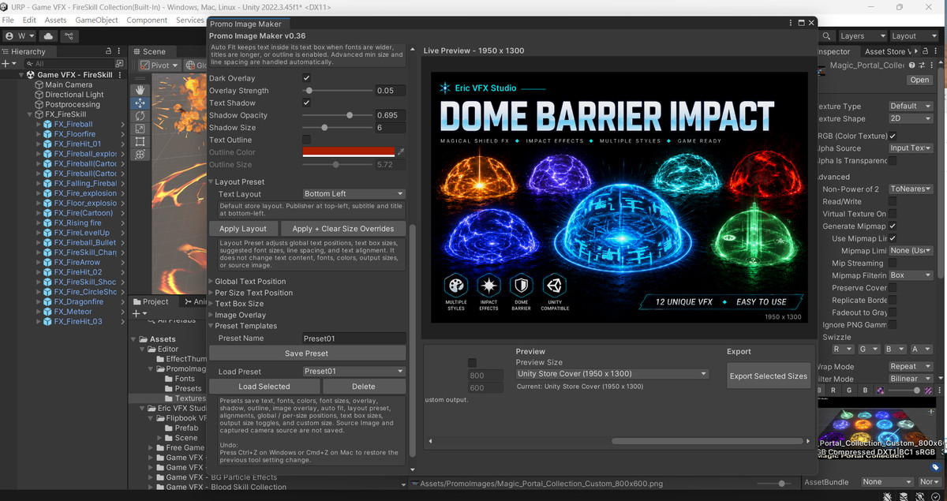Screen dimensions: 947x501
Task: Select the Move tool in Scene toolbar
Action: [x=140, y=103]
